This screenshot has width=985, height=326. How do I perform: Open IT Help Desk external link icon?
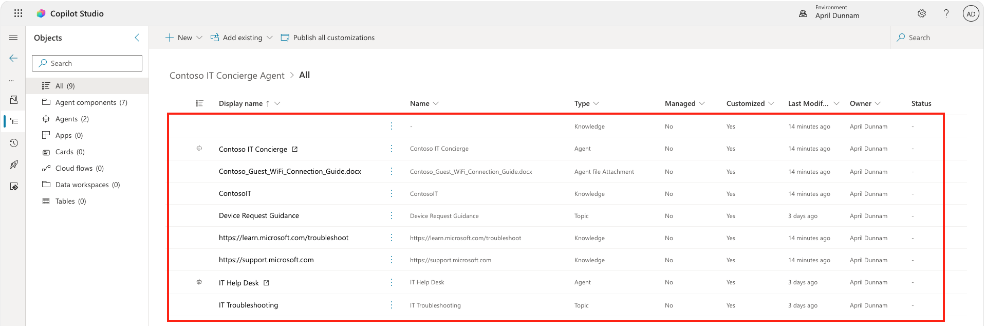tap(266, 283)
